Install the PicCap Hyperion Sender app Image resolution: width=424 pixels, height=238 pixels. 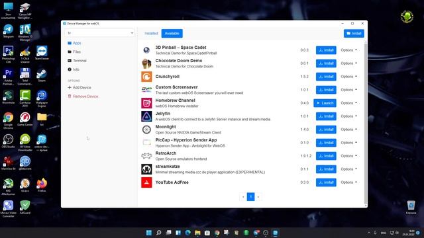click(326, 143)
